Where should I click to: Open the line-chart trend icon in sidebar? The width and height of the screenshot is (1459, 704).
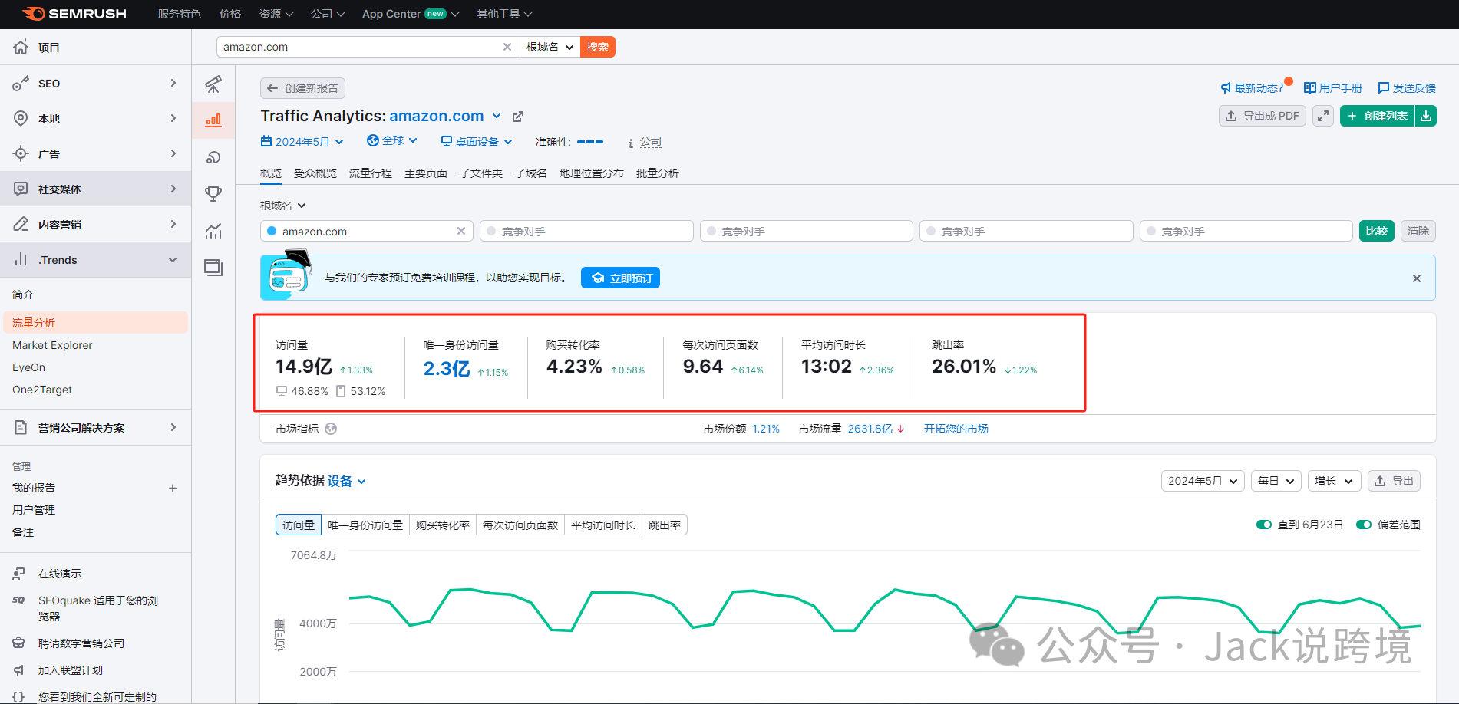pos(213,231)
